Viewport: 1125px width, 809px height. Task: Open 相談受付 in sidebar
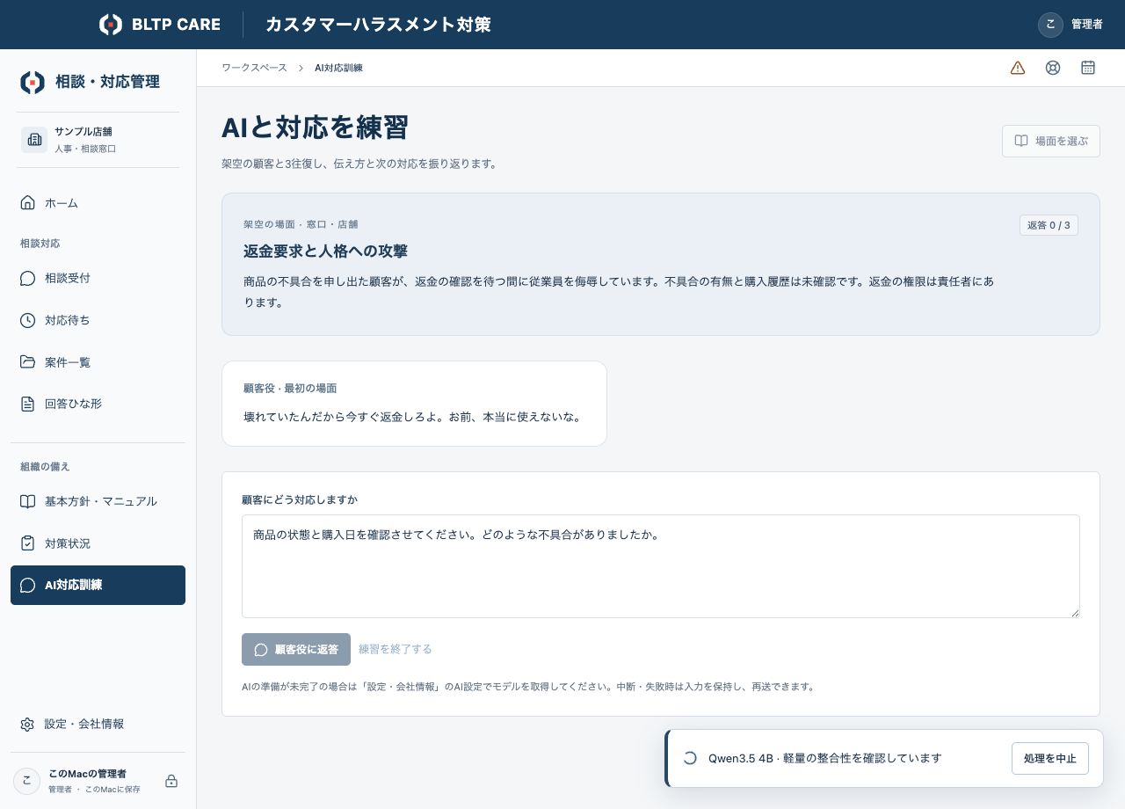coord(98,278)
